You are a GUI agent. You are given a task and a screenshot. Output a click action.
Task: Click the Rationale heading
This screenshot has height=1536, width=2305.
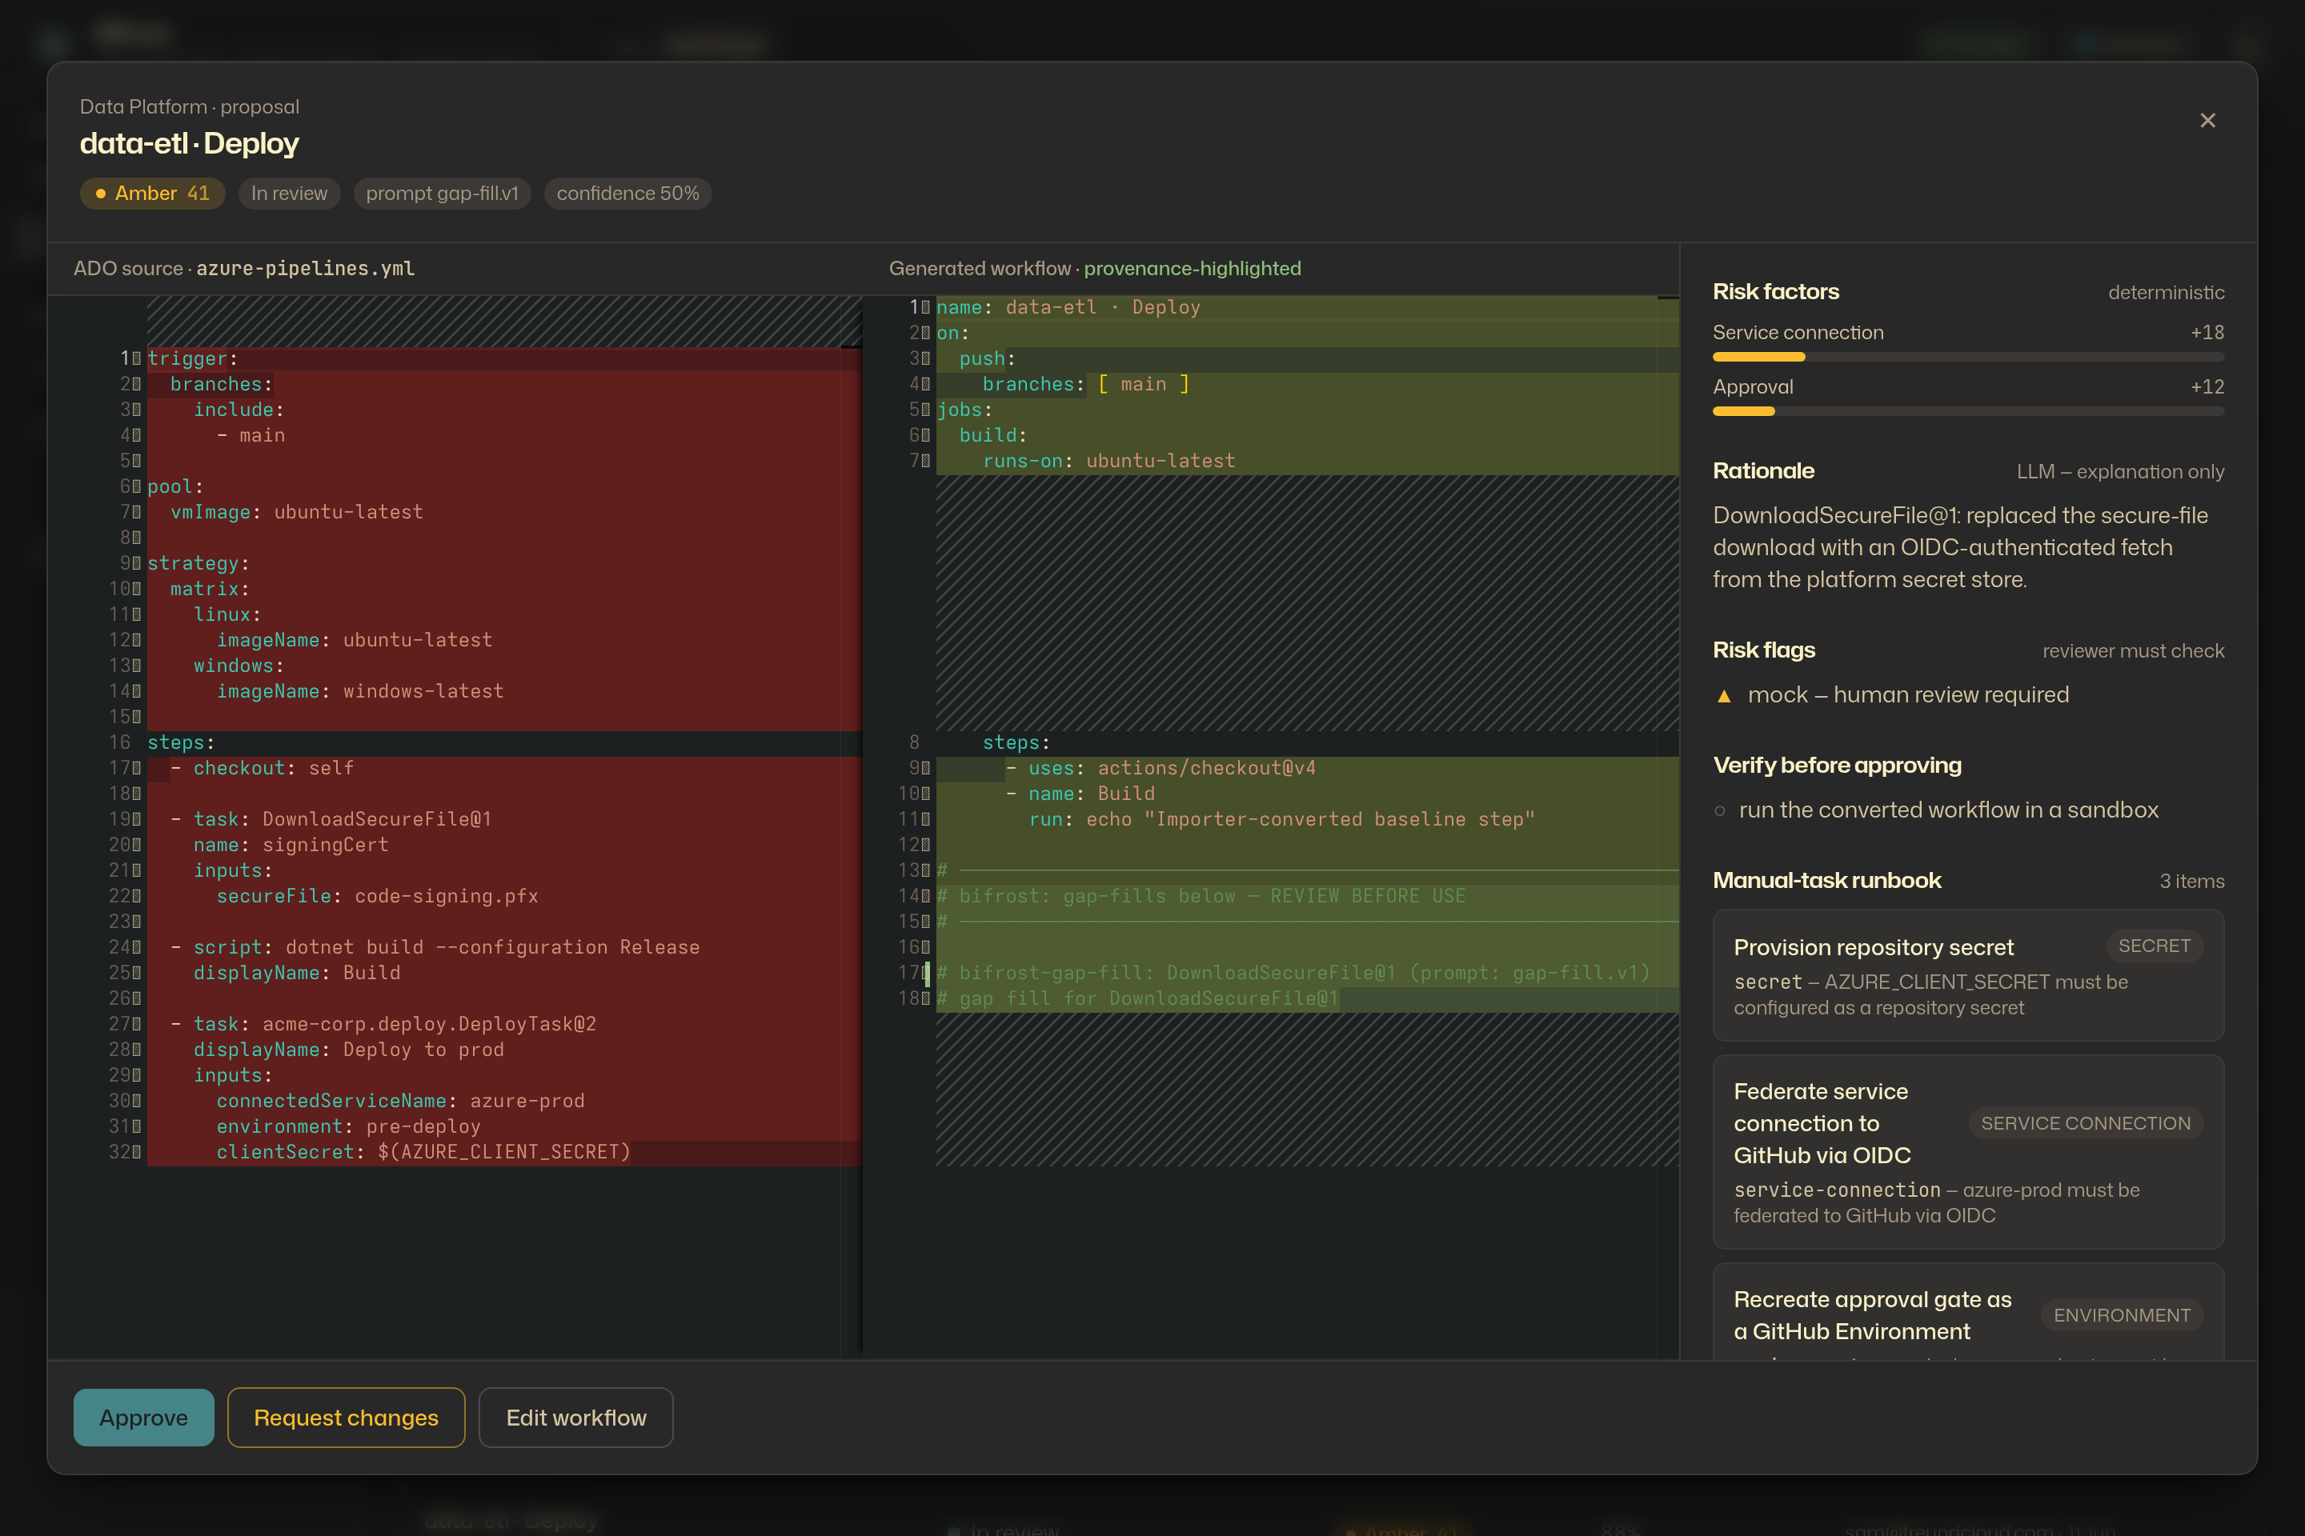point(1763,471)
